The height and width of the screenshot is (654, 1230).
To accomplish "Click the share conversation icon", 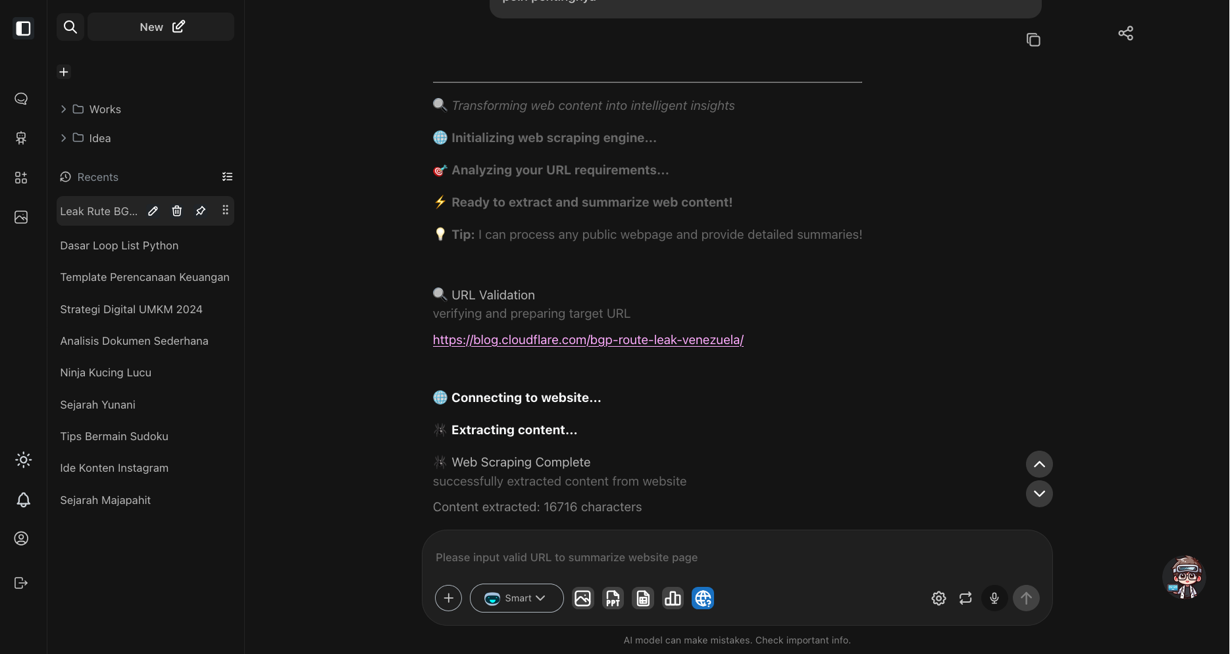I will tap(1125, 33).
